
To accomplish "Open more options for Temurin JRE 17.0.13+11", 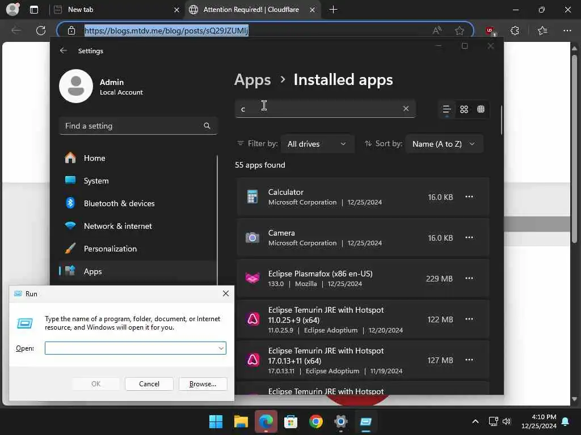I will 469,360.
